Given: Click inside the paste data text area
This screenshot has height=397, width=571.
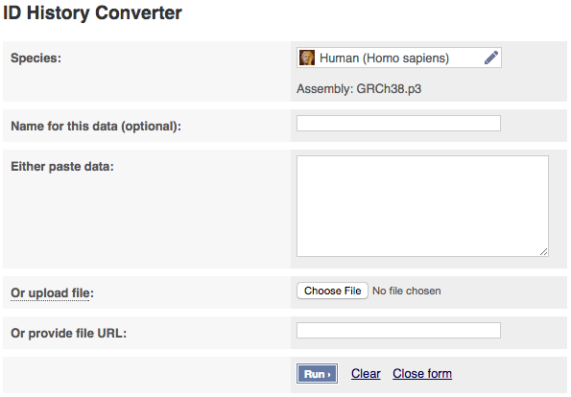Looking at the screenshot, I should click(422, 206).
